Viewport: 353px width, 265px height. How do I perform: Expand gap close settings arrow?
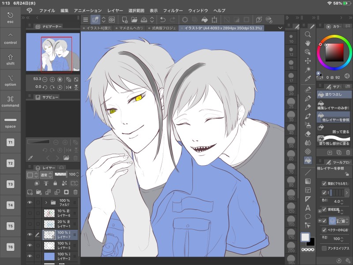pyautogui.click(x=346, y=193)
